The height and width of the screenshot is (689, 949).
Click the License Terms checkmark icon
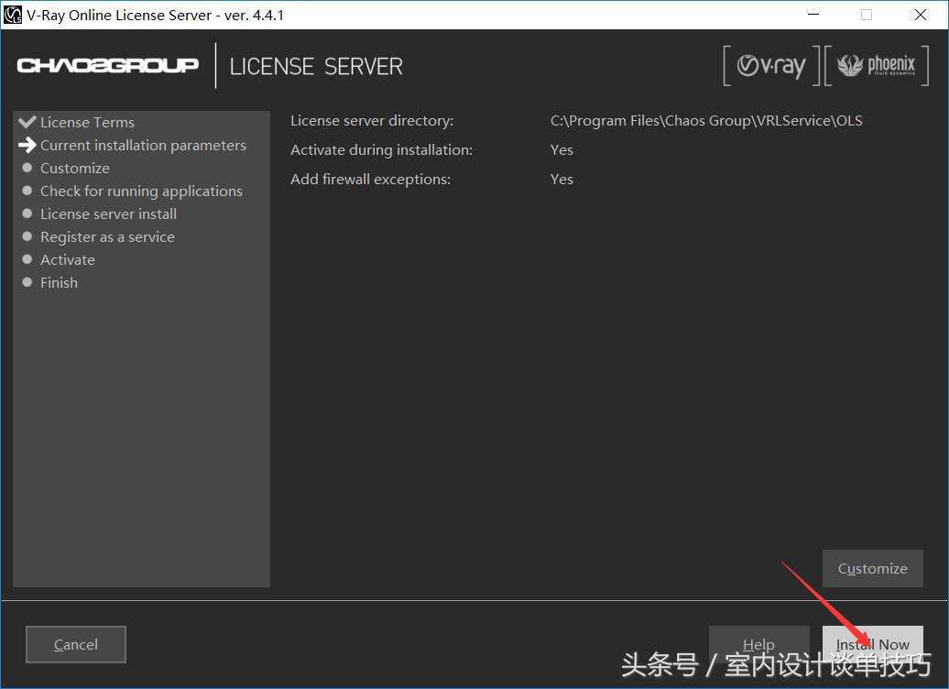pyautogui.click(x=27, y=122)
